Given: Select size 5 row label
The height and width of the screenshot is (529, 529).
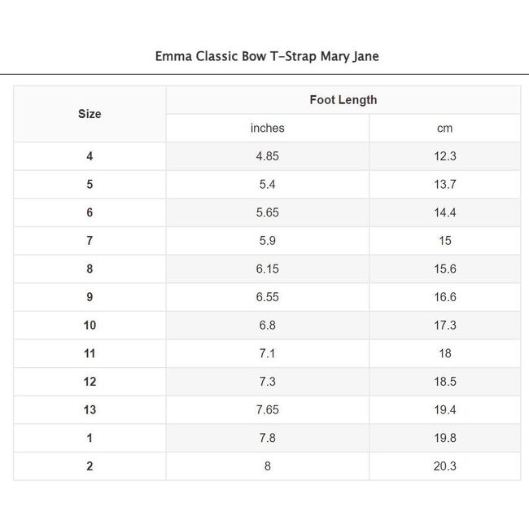Looking at the screenshot, I should 90,185.
